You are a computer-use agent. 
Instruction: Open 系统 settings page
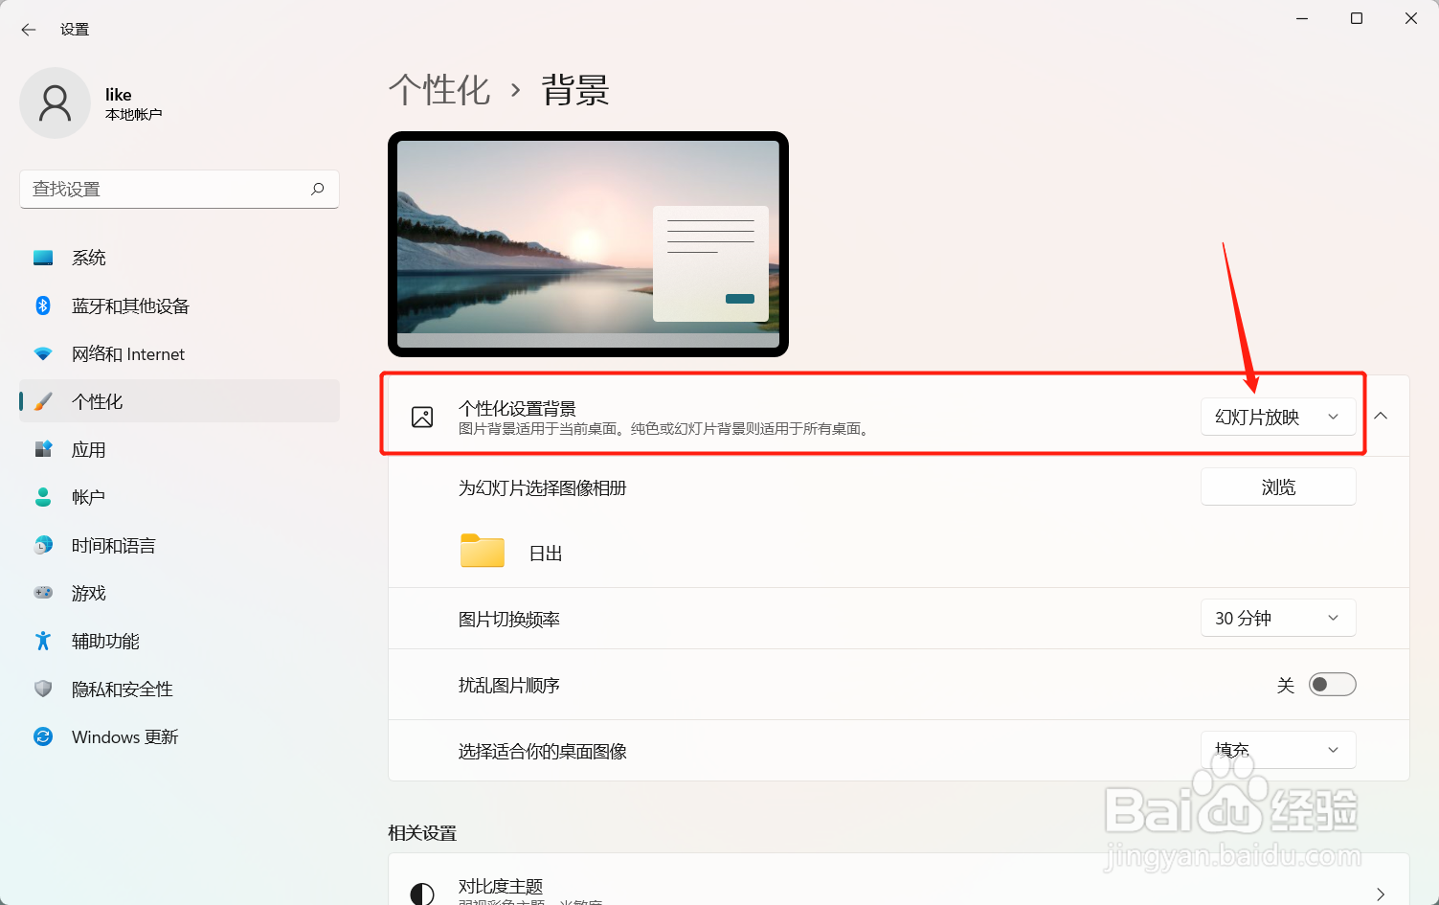click(x=179, y=258)
